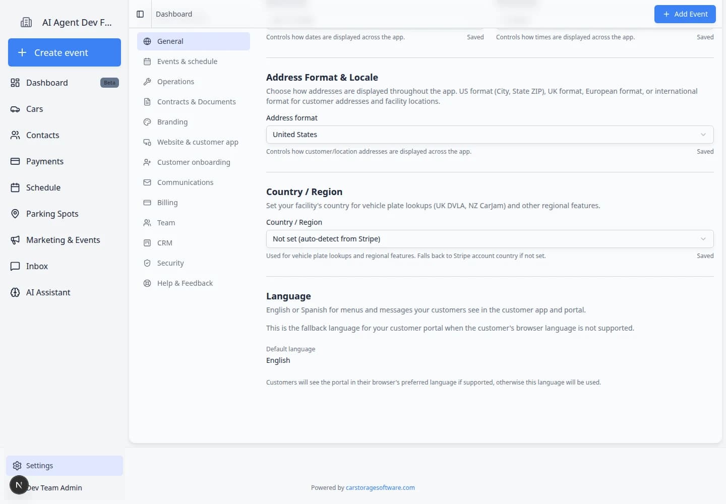Go to Payments in sidebar
This screenshot has width=726, height=504.
pyautogui.click(x=65, y=161)
